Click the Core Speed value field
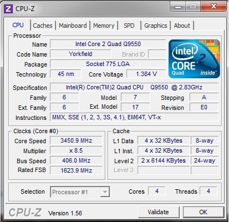This screenshot has width=229, height=222. pyautogui.click(x=76, y=140)
